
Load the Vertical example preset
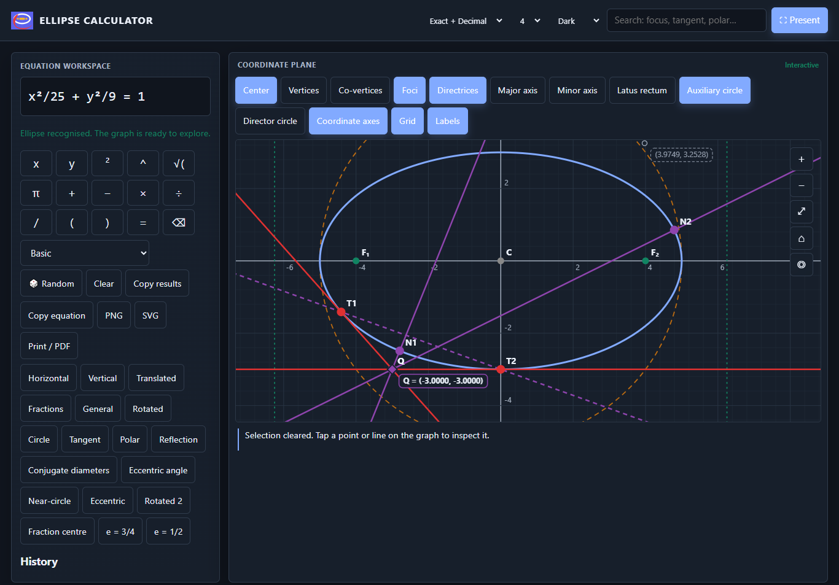(x=103, y=378)
